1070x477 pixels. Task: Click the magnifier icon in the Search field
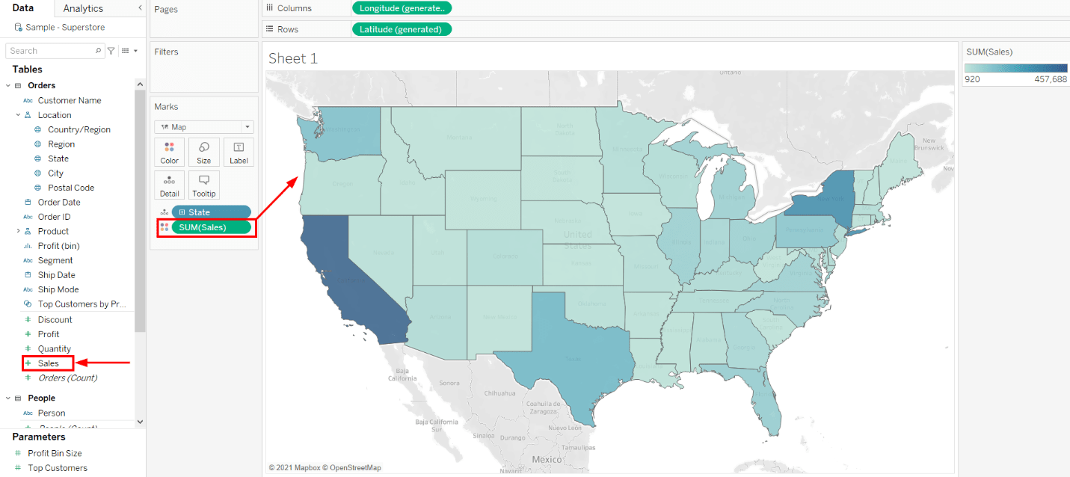[x=99, y=51]
